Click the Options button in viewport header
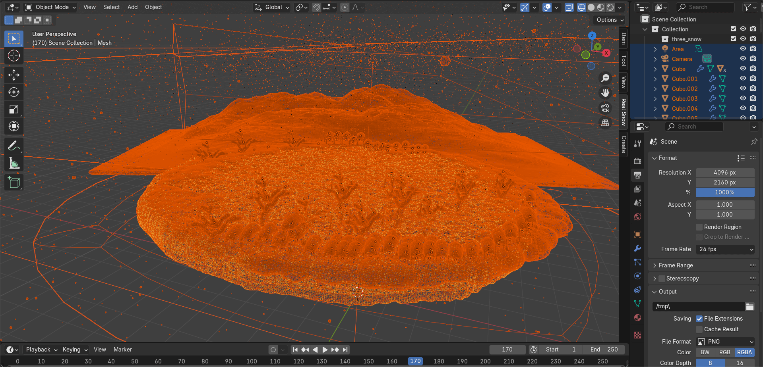This screenshot has width=763, height=367. click(610, 20)
